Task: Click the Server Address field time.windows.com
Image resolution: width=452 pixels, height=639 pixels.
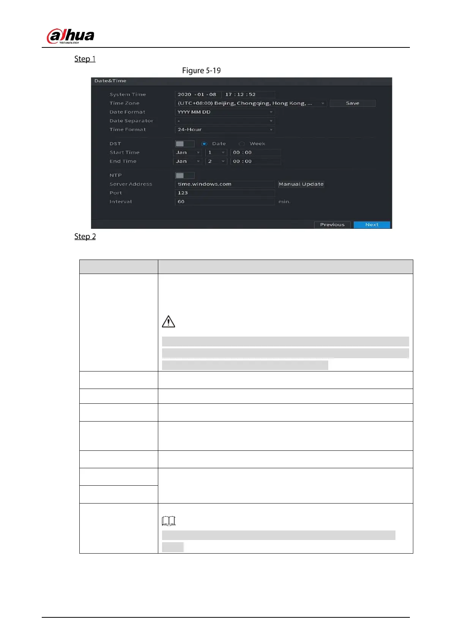Action: 225,184
